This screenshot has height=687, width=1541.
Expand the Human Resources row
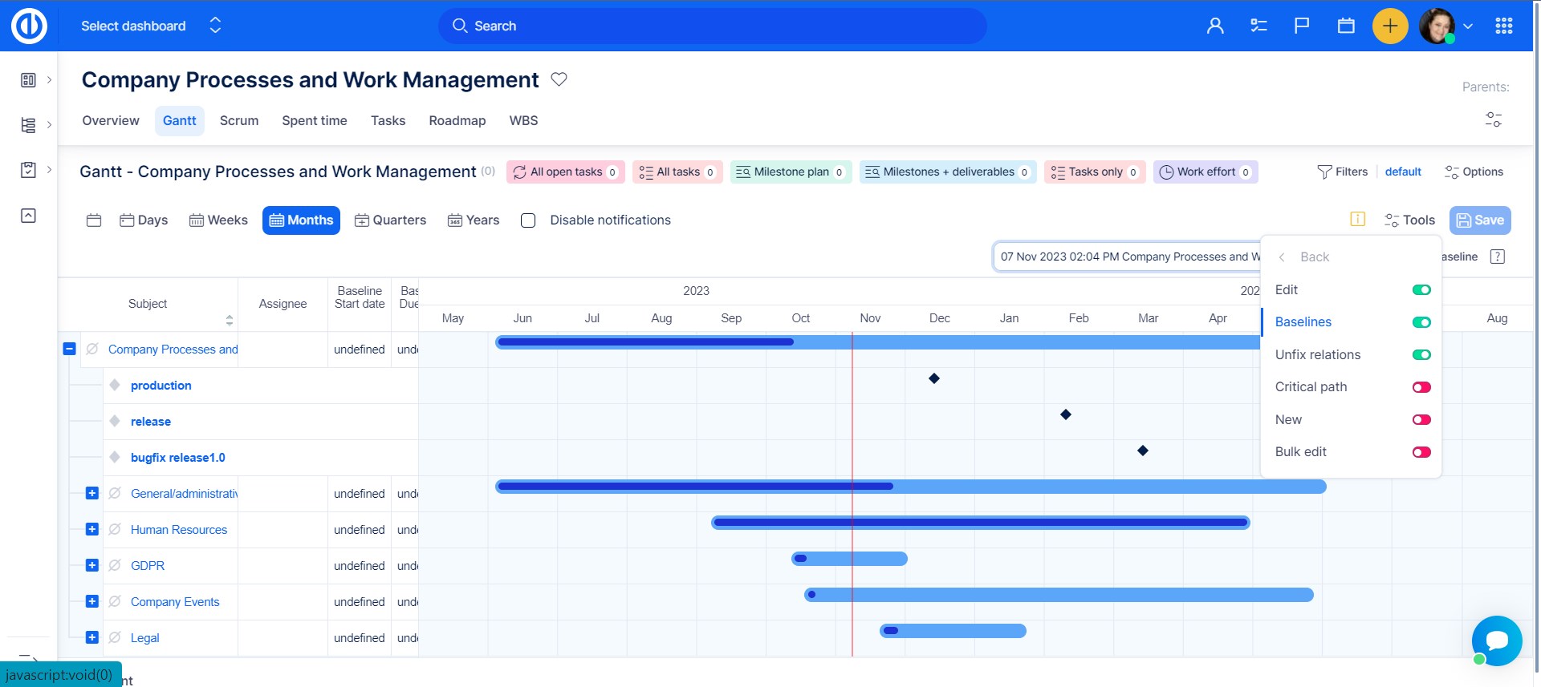tap(92, 529)
